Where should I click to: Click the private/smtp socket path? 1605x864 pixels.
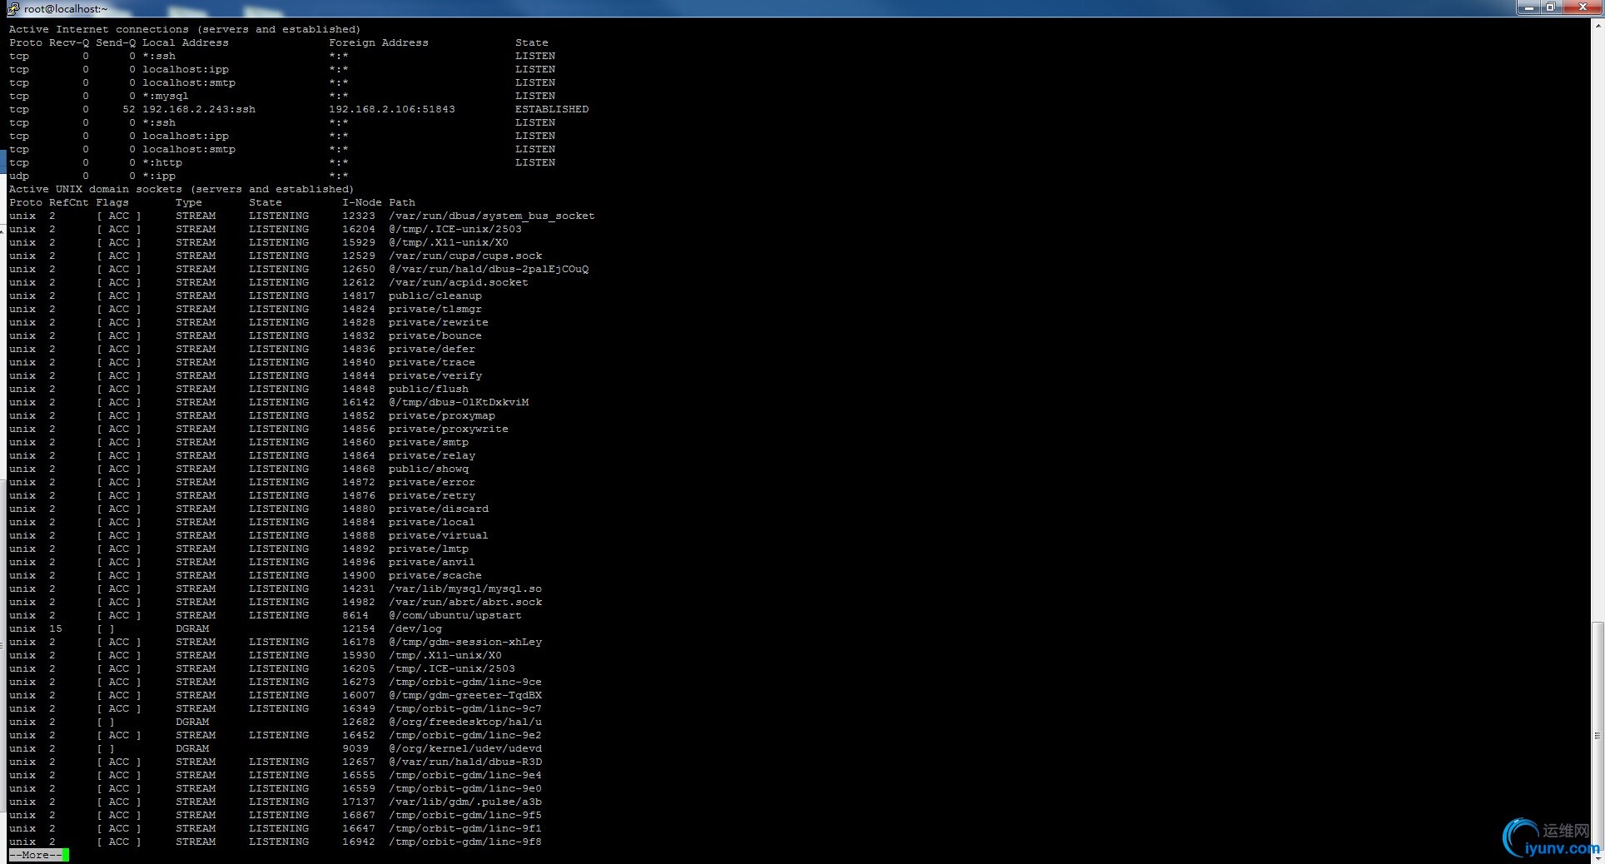pos(429,442)
